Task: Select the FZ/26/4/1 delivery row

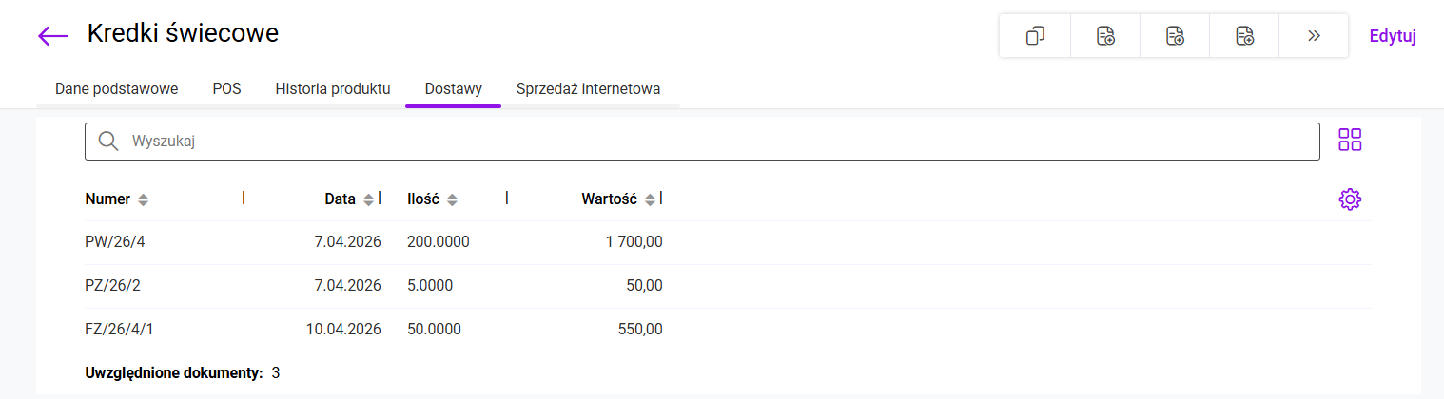Action: 119,330
